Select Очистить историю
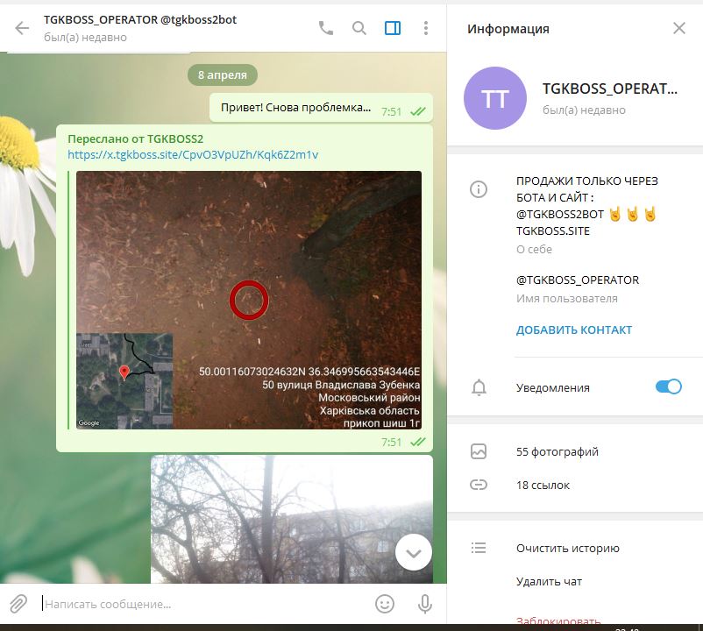The image size is (703, 631). 568,548
